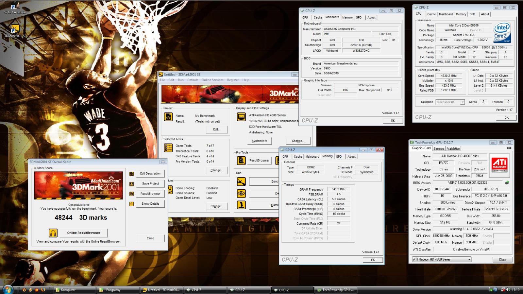The height and width of the screenshot is (294, 523).
Task: Click the taskbar clock showing 17:19
Action: pyautogui.click(x=515, y=290)
